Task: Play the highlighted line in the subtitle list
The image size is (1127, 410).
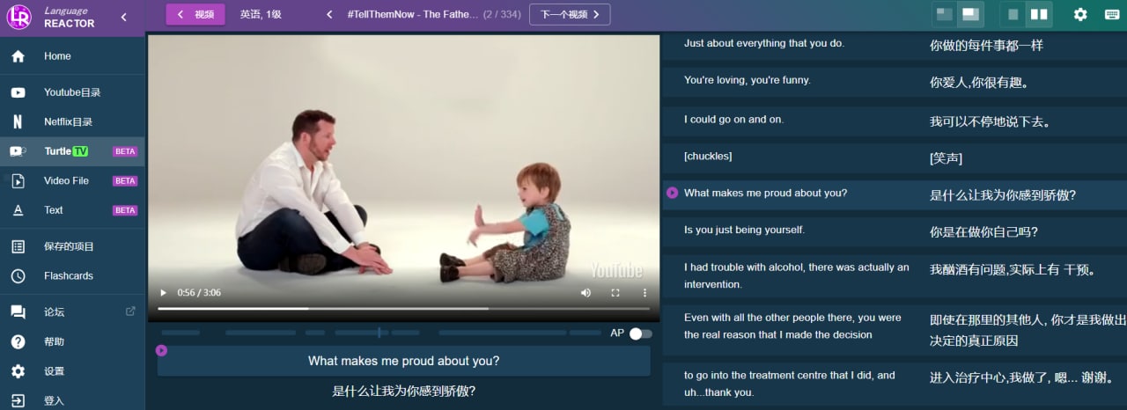Action: (673, 193)
